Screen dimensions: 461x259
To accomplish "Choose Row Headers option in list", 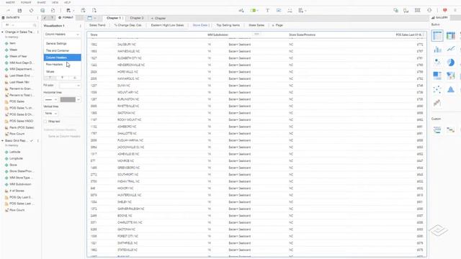I will pyautogui.click(x=63, y=64).
